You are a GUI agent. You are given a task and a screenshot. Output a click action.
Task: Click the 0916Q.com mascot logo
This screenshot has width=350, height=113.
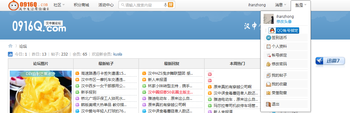(x=29, y=5)
